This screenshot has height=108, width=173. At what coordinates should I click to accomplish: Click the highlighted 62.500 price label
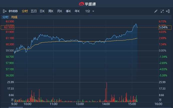pos(7,27)
